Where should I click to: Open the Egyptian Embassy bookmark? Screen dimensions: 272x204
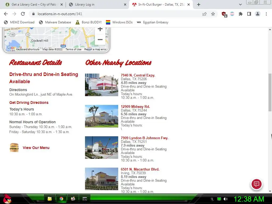coord(152,22)
